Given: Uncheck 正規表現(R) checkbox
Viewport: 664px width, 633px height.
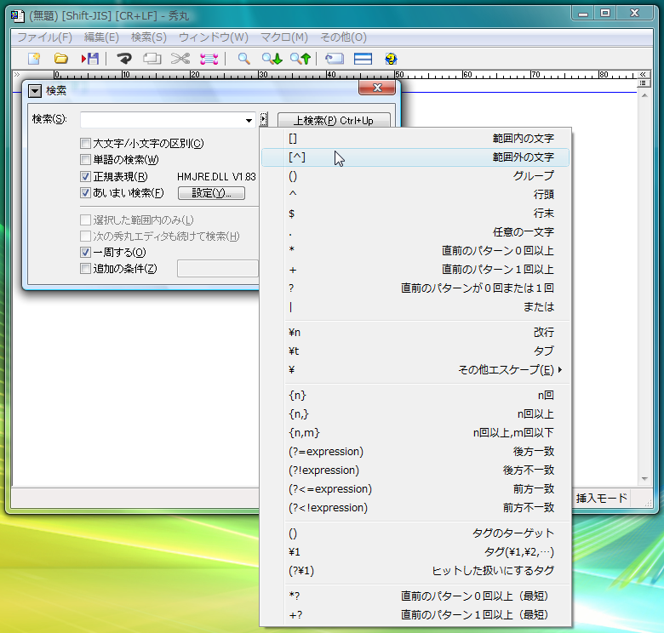Looking at the screenshot, I should [x=85, y=176].
